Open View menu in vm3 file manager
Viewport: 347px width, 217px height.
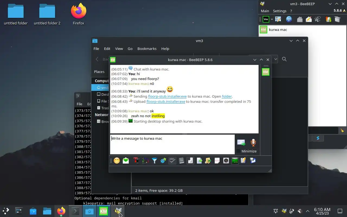(119, 49)
